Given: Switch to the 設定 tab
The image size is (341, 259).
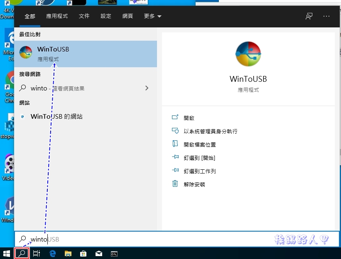Looking at the screenshot, I should tap(105, 16).
